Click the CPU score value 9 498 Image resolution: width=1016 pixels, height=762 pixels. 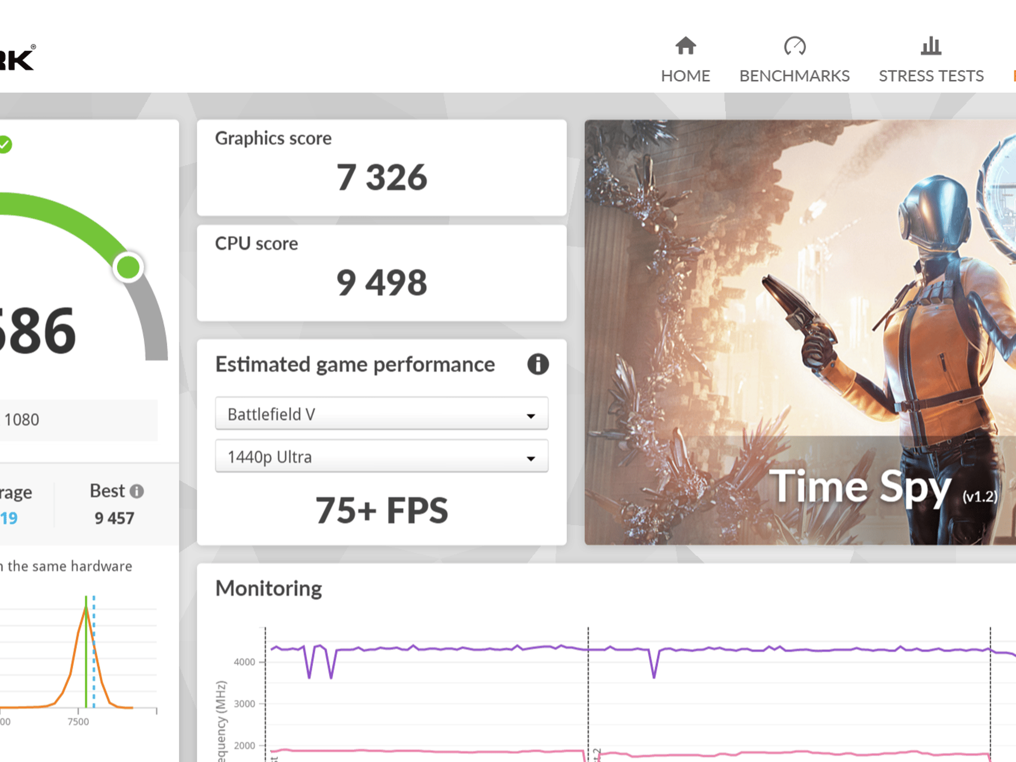381,283
